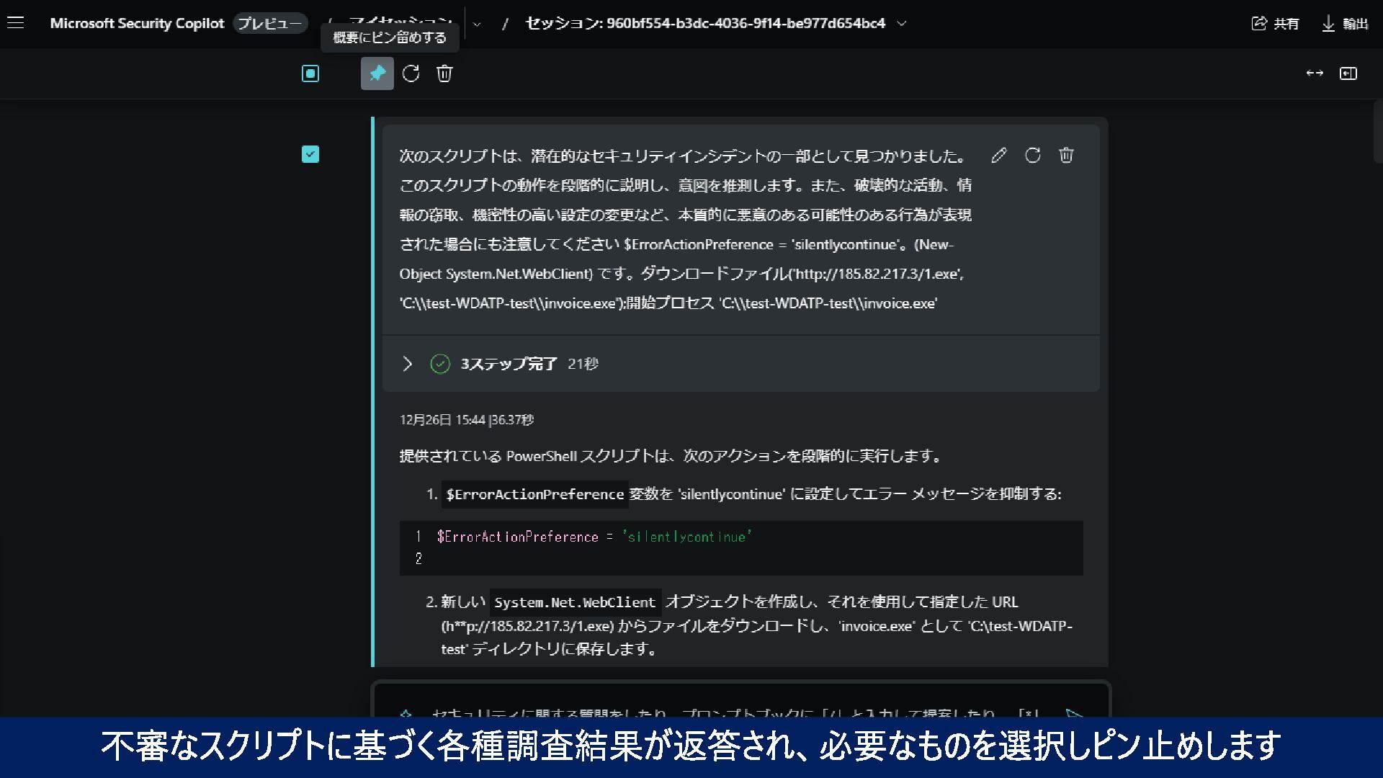Open the breadcrumb sessions dropdown chevron

point(477,24)
